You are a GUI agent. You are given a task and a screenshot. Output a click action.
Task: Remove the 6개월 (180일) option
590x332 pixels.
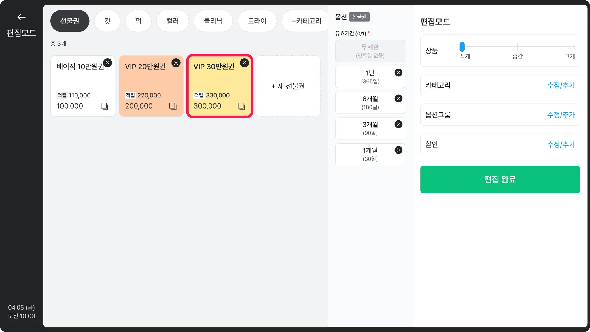[398, 99]
